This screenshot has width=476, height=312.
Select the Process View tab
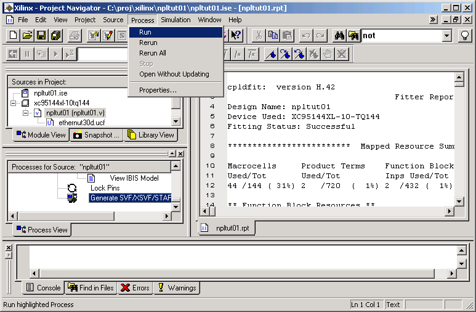[x=42, y=229]
